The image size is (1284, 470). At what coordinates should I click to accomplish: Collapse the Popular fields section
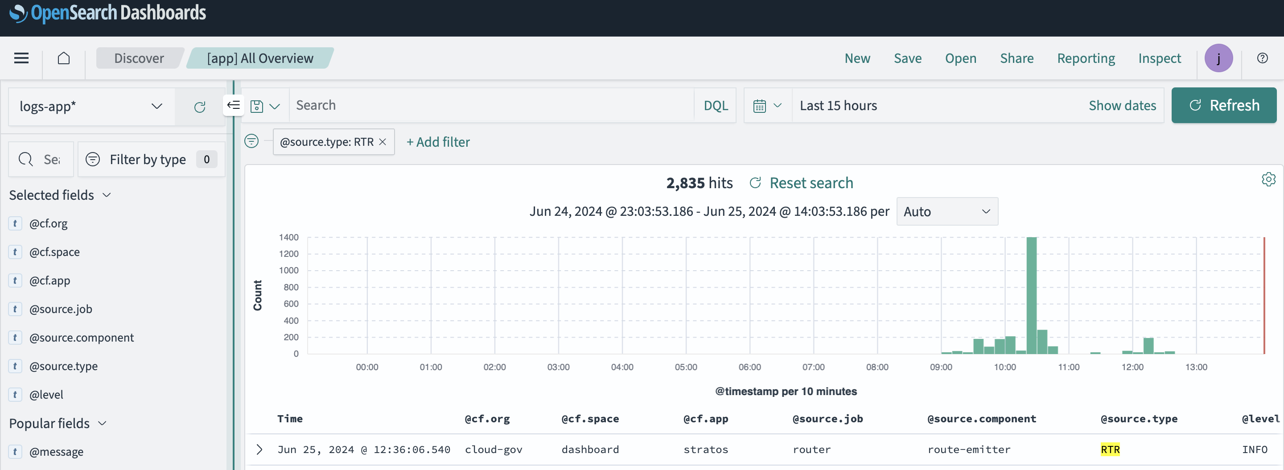coord(58,423)
